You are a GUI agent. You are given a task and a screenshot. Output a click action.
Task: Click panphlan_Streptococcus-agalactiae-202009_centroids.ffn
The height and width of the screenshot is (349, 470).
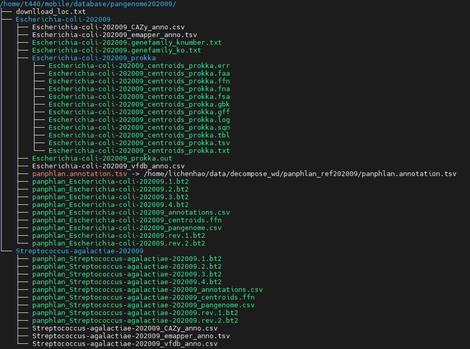click(143, 298)
